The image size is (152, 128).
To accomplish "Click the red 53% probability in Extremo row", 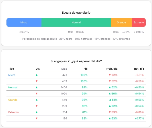I will 115,112.
